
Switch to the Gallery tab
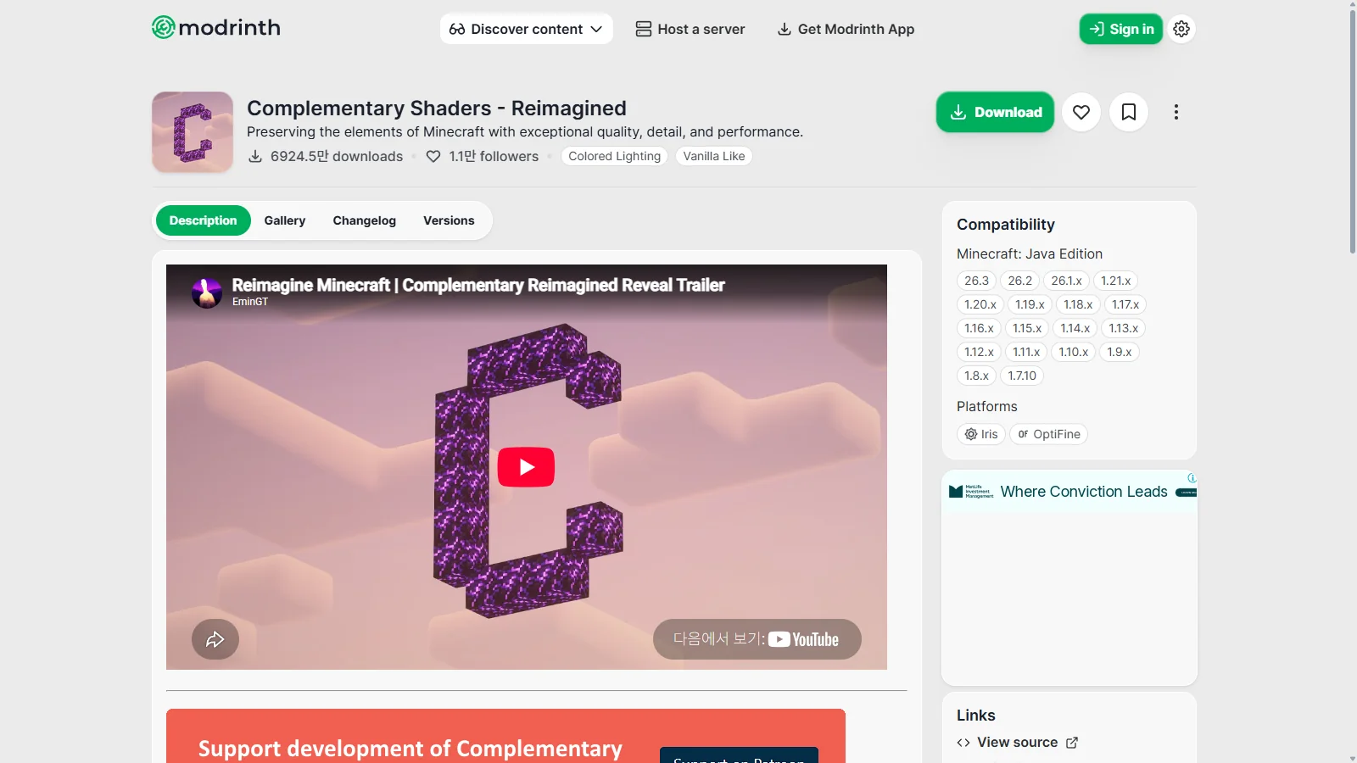[285, 220]
